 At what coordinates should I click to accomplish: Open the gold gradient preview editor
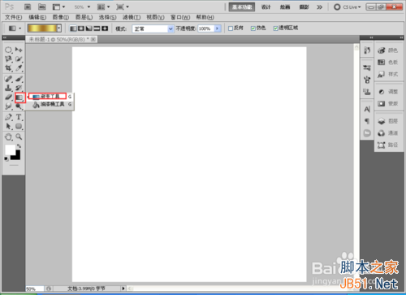click(42, 28)
